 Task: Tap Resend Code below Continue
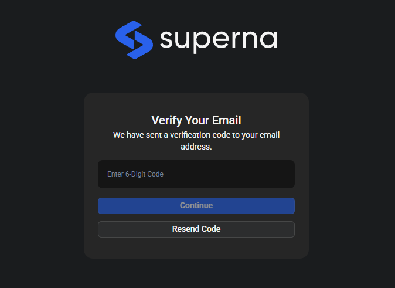coord(196,229)
